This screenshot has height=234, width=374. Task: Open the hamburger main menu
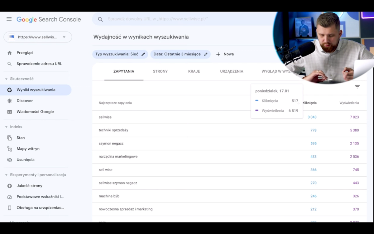click(9, 19)
